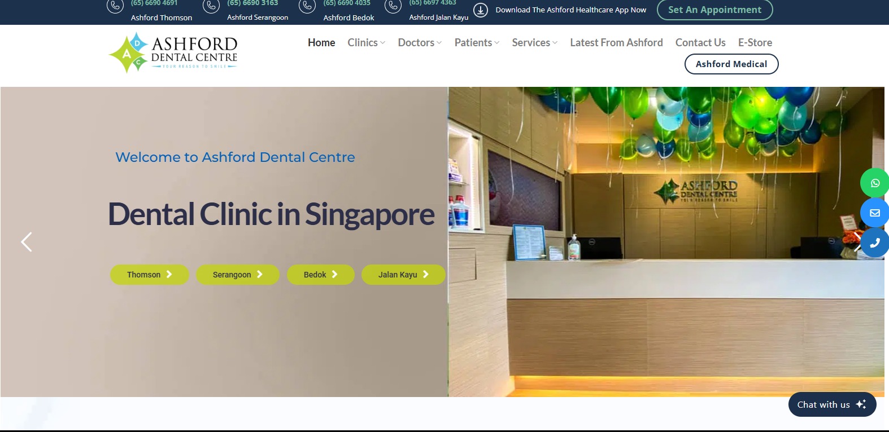Click the Ashford Dental Centre logo

(173, 53)
